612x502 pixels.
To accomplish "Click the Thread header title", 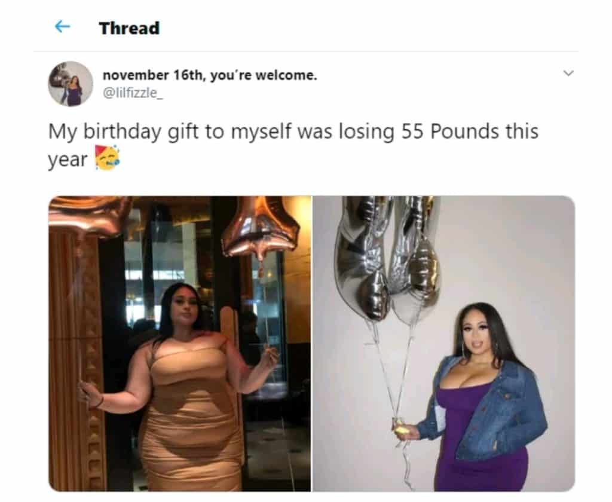I will point(129,28).
